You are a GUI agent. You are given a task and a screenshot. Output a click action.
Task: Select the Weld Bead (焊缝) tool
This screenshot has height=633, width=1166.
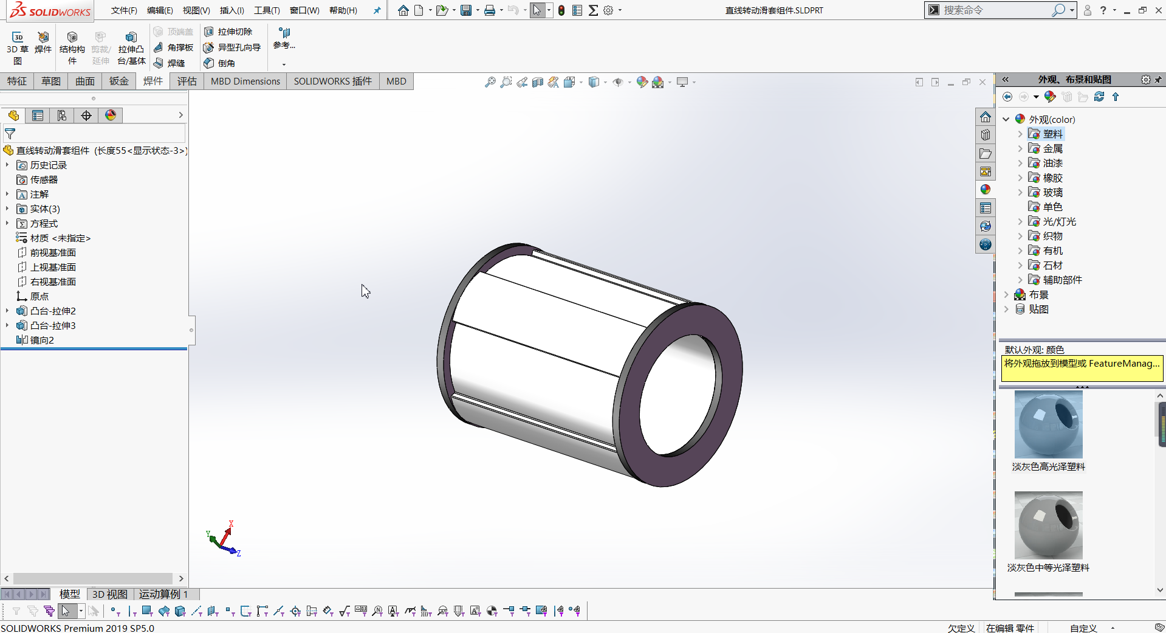tap(169, 63)
